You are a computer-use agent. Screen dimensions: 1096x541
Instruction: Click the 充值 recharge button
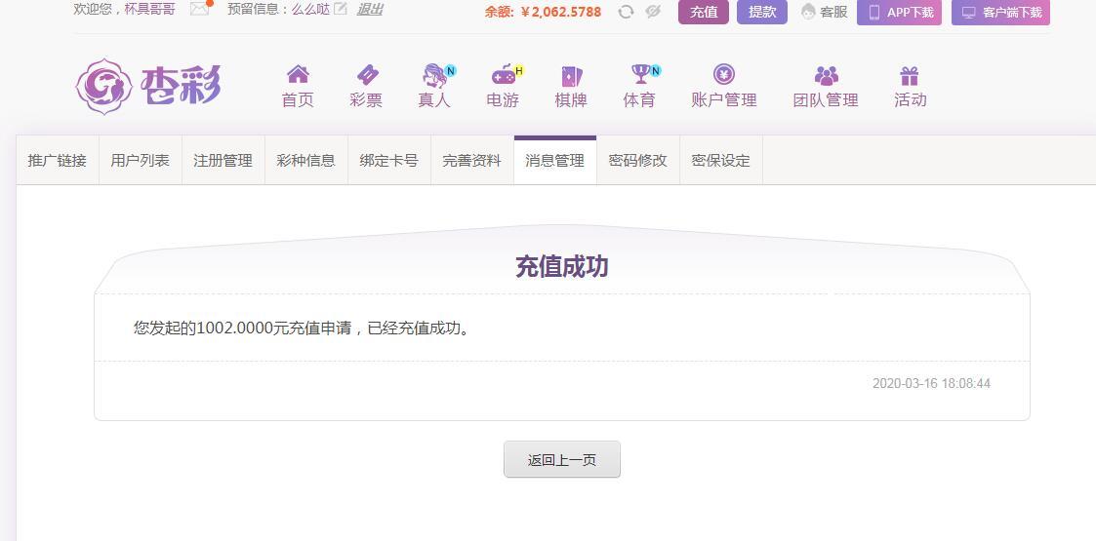(x=703, y=12)
